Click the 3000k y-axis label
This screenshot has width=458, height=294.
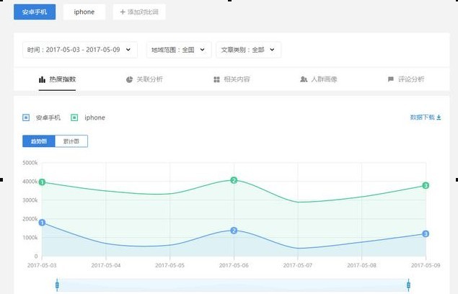[30, 200]
